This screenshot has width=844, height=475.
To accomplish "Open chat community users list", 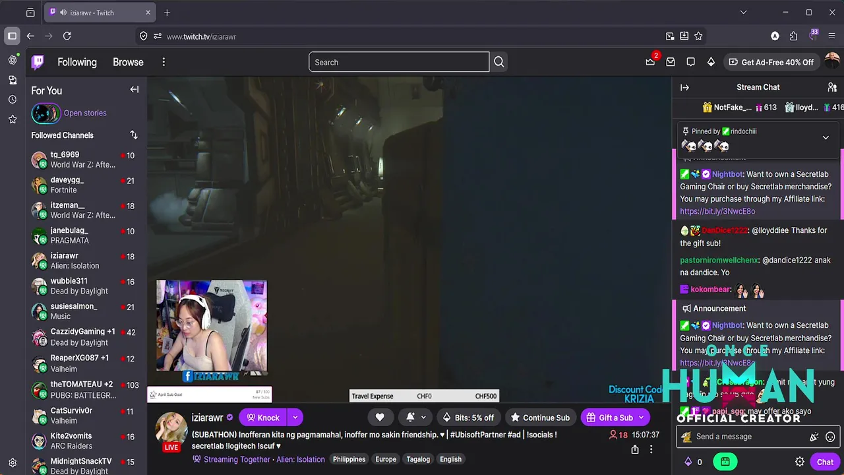I will point(832,87).
